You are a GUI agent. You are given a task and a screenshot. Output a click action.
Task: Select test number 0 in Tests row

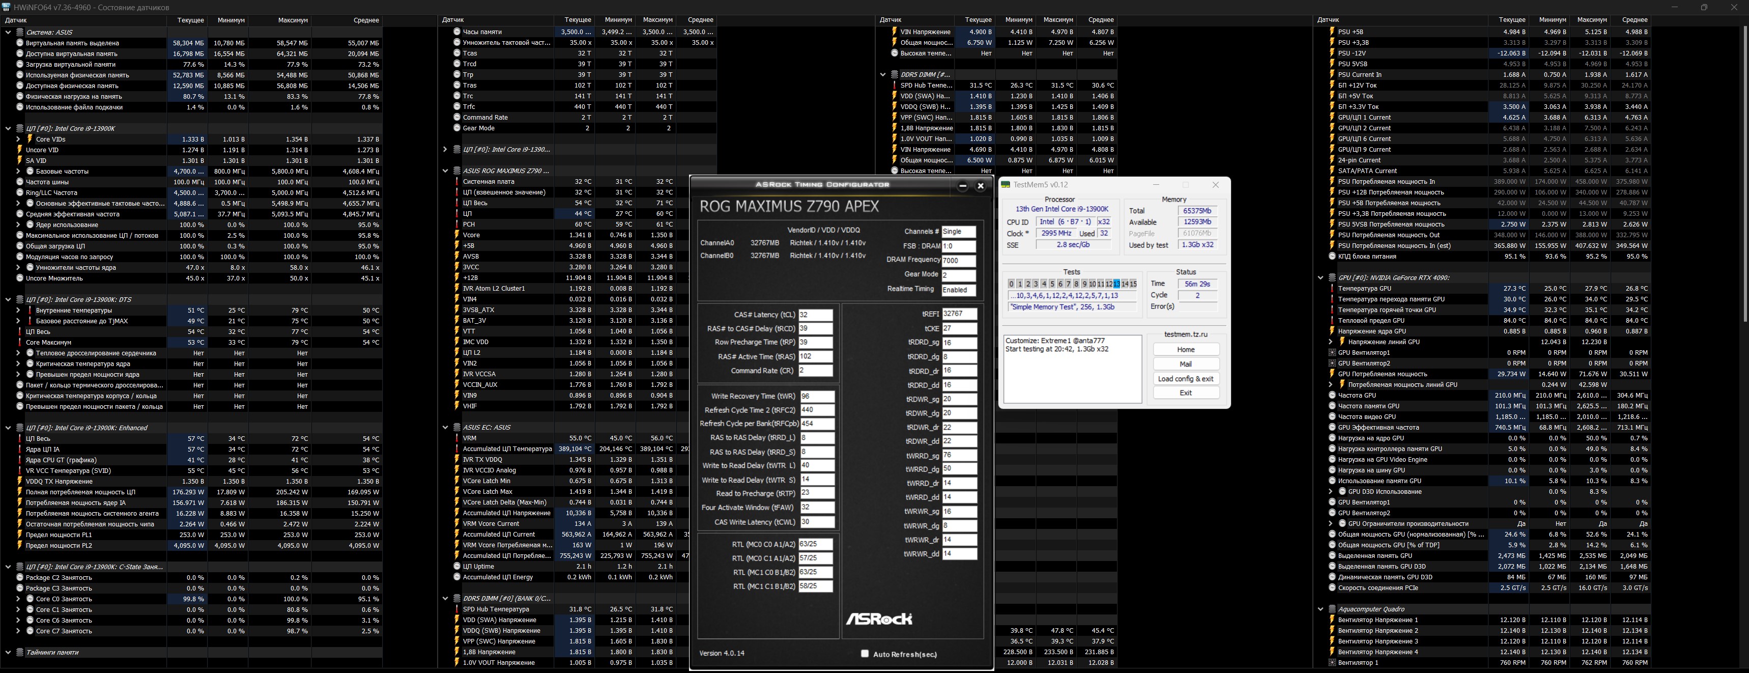click(x=1012, y=284)
